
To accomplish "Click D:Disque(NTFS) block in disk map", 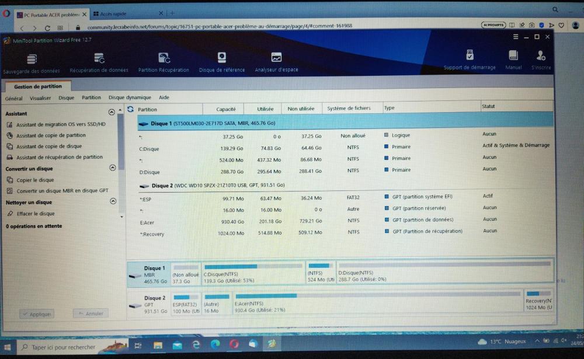I will [x=444, y=273].
